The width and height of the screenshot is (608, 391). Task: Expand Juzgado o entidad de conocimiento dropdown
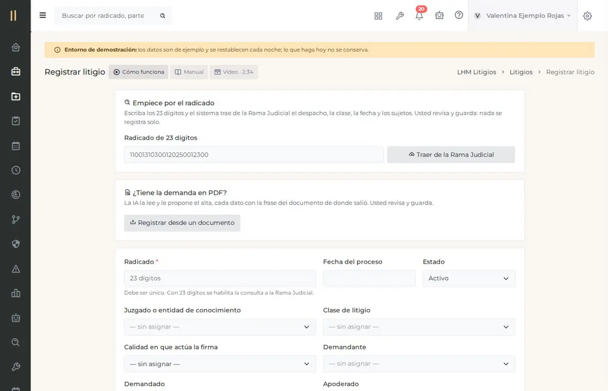(220, 327)
